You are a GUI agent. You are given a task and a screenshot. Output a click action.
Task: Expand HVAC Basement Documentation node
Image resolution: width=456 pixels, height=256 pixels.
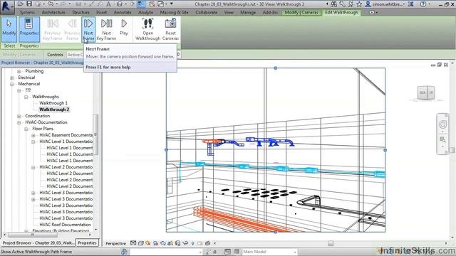point(33,135)
